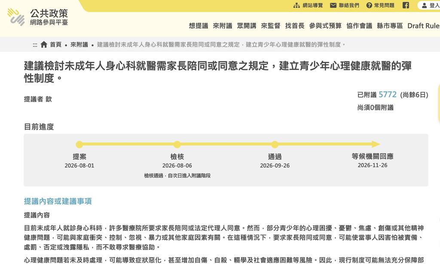Click the date 2026-09-26 under 通過
Screen dimensions: 440x264
click(x=275, y=166)
